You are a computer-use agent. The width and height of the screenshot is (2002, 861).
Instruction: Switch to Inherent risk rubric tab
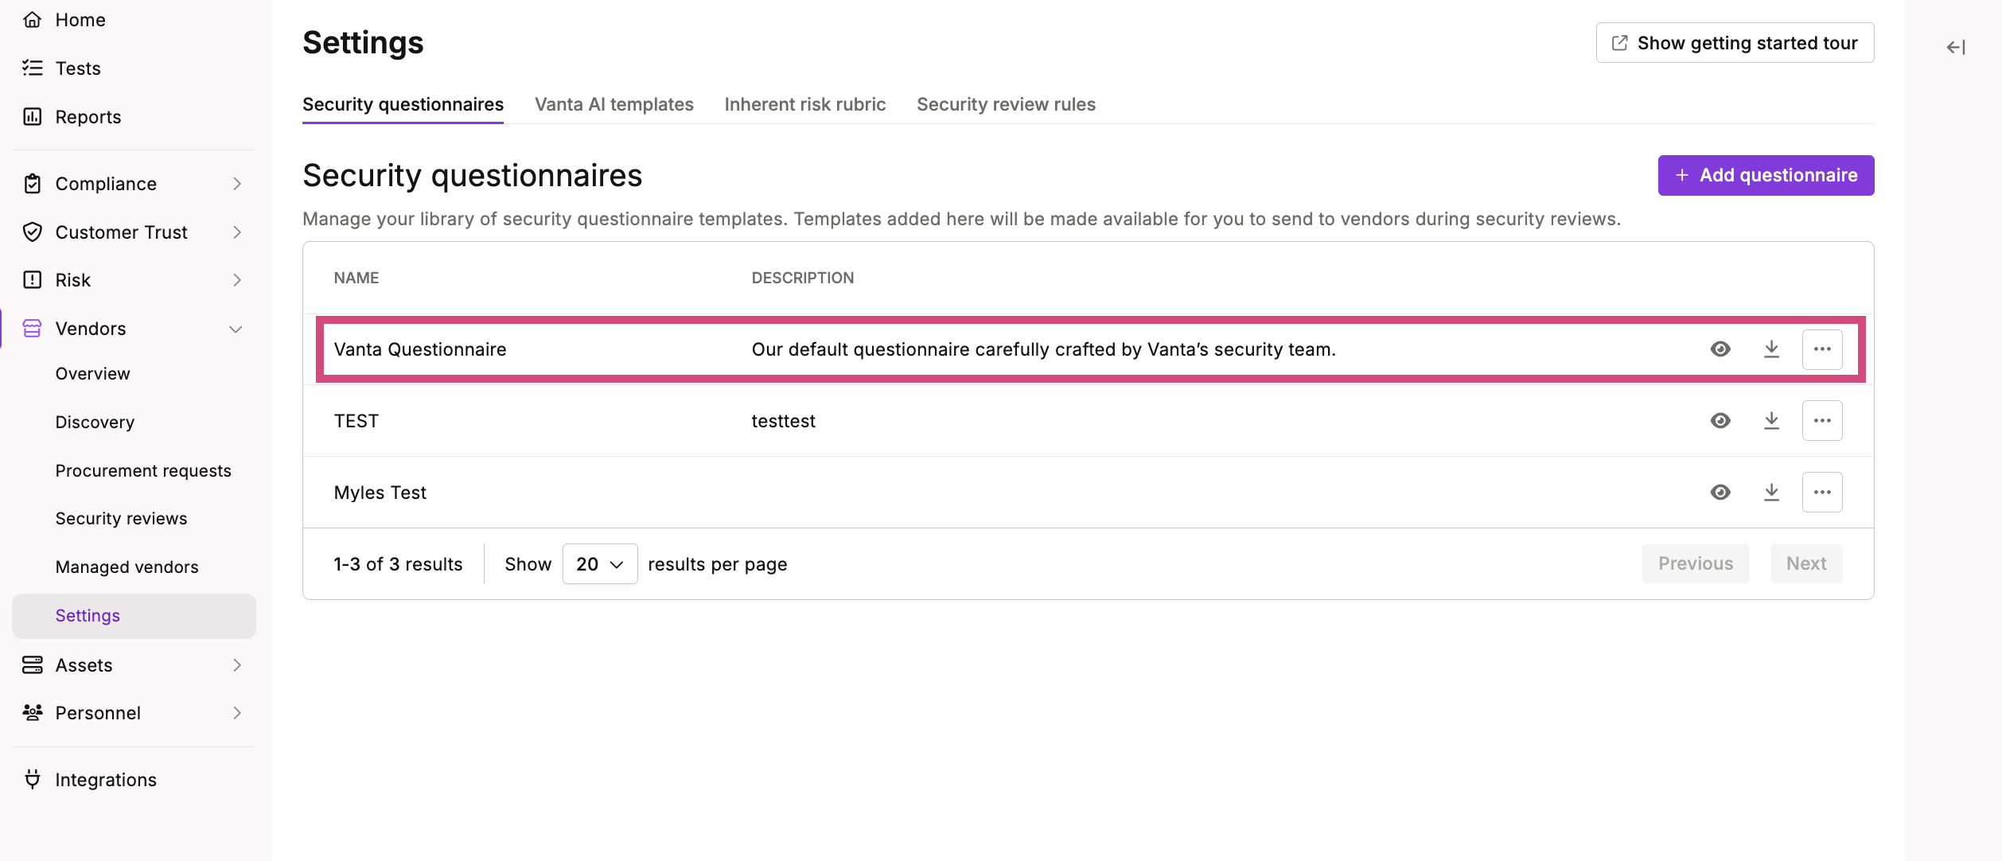(x=805, y=104)
